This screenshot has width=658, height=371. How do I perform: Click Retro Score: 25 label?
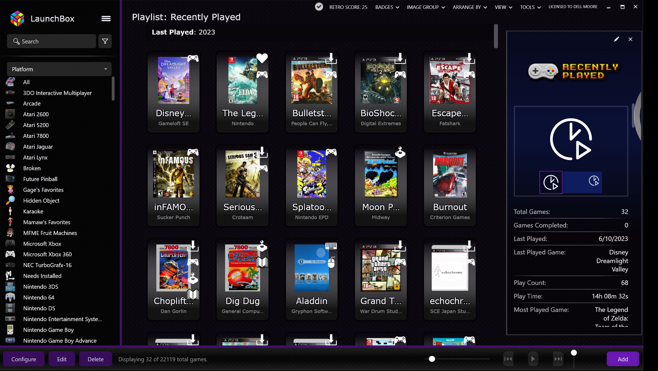(348, 7)
